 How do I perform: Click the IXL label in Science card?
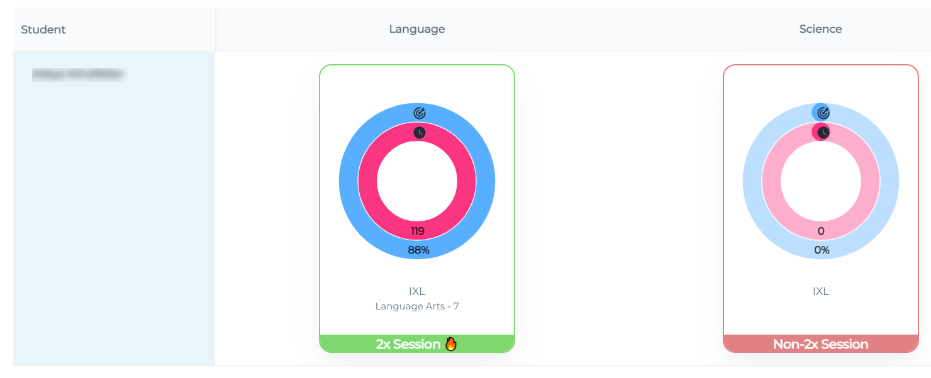coord(820,291)
